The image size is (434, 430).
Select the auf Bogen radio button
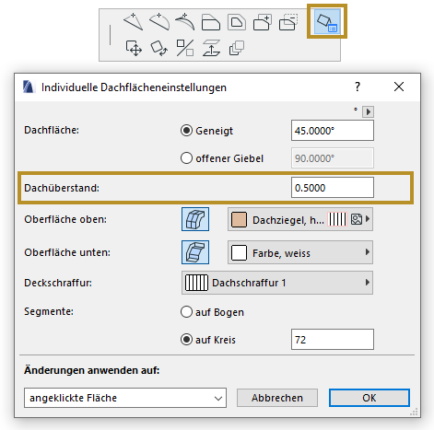tap(186, 312)
